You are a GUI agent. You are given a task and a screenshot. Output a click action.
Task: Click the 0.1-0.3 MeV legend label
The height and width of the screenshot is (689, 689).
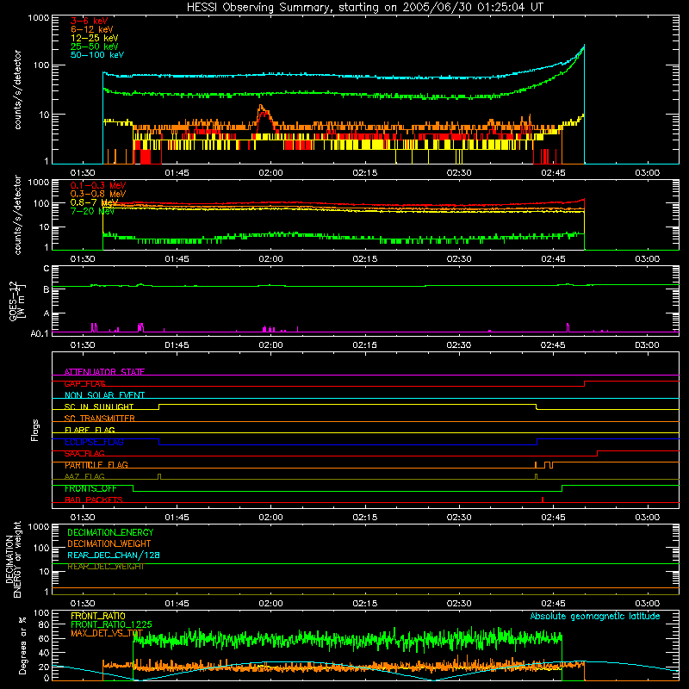98,185
